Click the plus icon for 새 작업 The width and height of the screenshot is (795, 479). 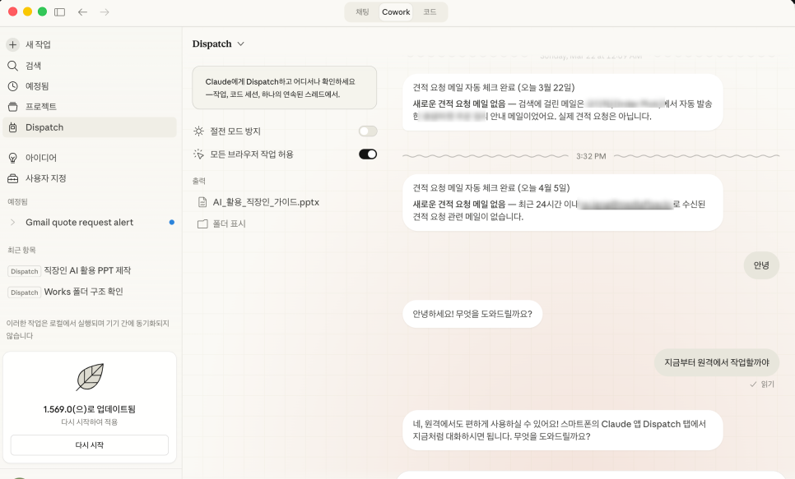pyautogui.click(x=12, y=44)
